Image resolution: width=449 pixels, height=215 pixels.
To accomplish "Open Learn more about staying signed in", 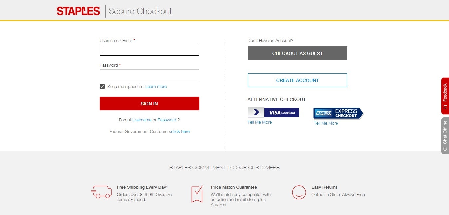I will (x=156, y=87).
